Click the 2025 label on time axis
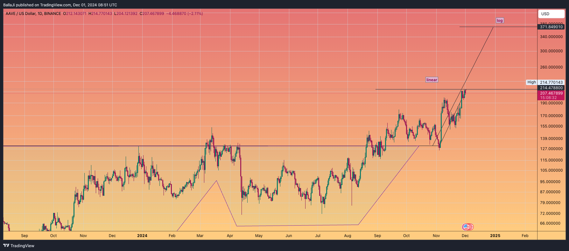This screenshot has height=251, width=569. pyautogui.click(x=495, y=236)
